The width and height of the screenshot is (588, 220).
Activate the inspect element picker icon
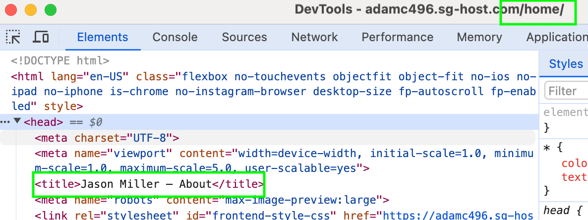(13, 37)
